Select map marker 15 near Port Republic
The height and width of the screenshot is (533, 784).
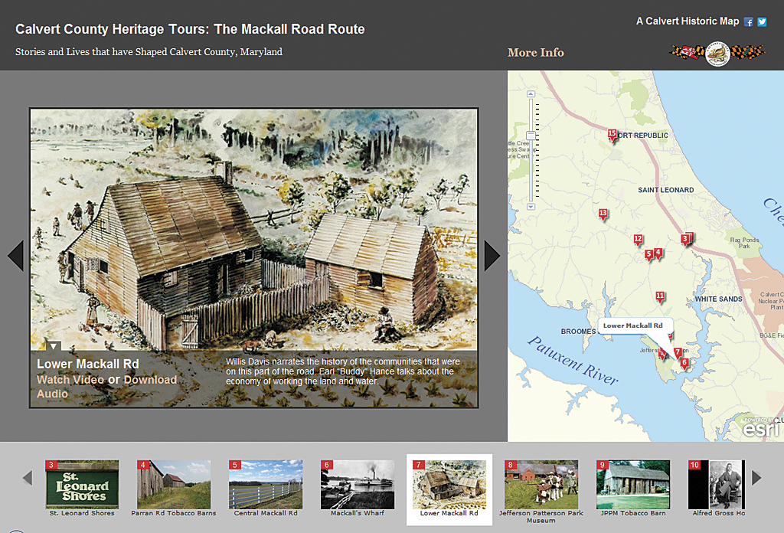612,135
